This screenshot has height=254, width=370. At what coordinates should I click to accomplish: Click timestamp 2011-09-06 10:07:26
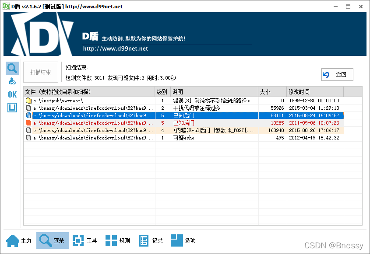tap(314, 123)
